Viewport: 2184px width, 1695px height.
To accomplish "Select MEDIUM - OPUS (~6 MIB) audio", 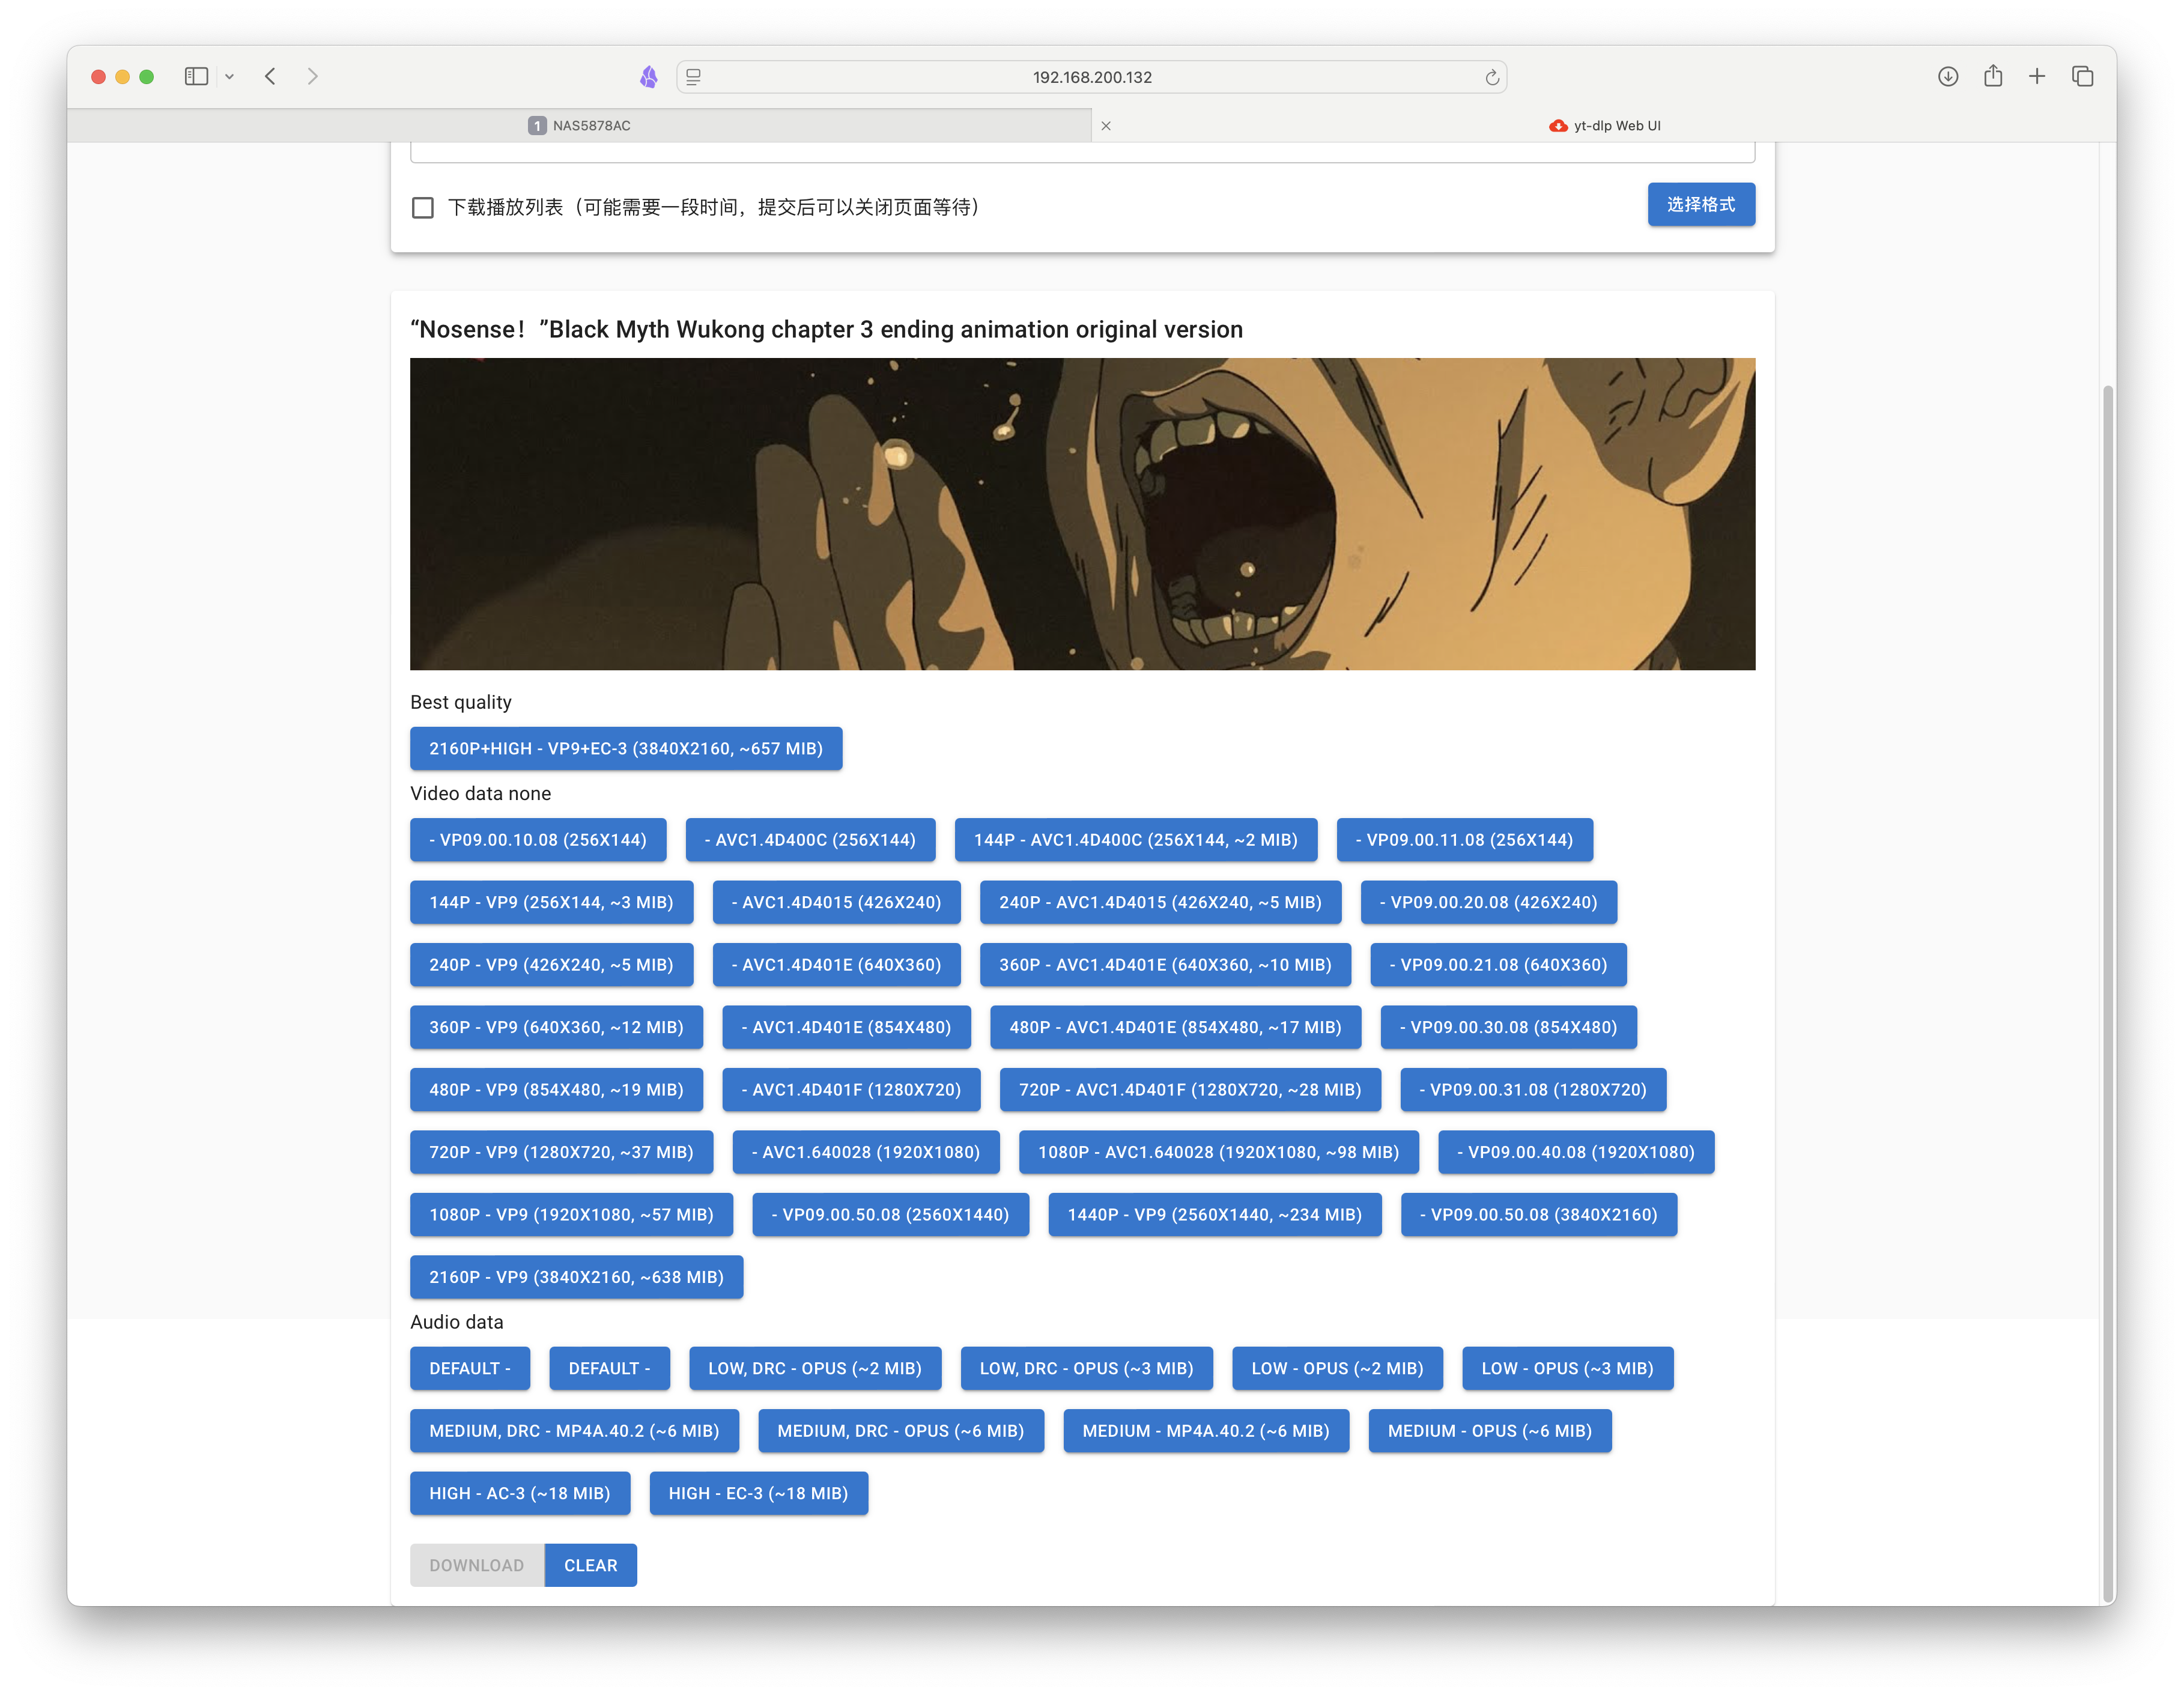I will tap(1490, 1432).
